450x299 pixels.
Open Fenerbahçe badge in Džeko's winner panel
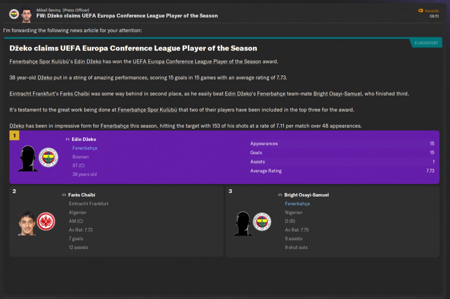tap(48, 157)
